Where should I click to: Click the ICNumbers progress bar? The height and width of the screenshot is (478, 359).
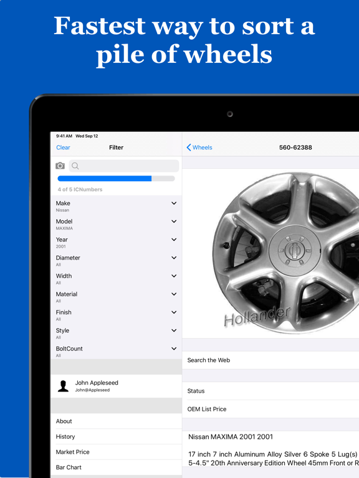pyautogui.click(x=116, y=179)
